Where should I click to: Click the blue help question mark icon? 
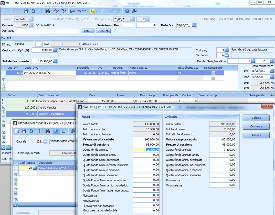[x=127, y=11]
